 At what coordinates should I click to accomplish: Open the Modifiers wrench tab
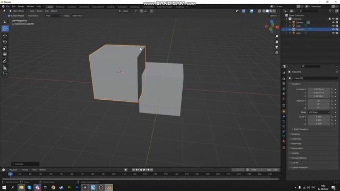pyautogui.click(x=284, y=117)
